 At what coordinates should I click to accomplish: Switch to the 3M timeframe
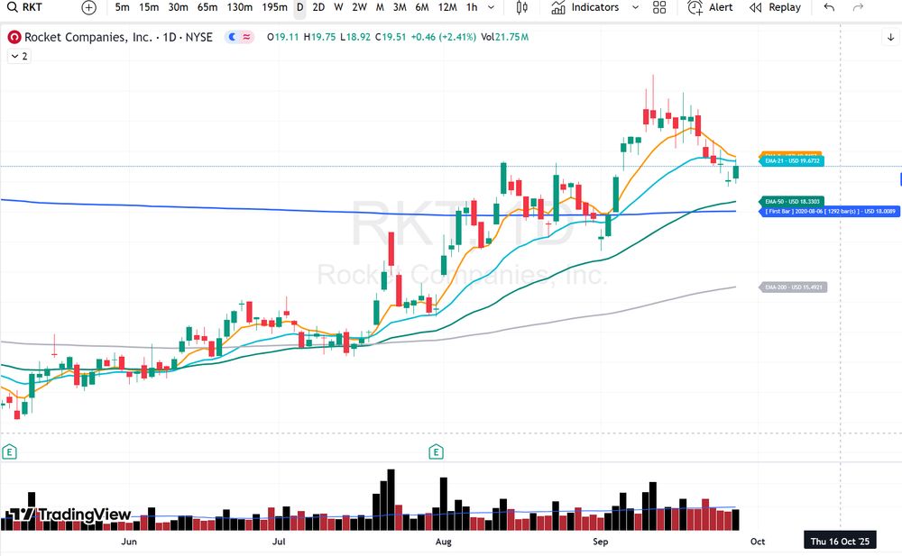click(x=400, y=7)
